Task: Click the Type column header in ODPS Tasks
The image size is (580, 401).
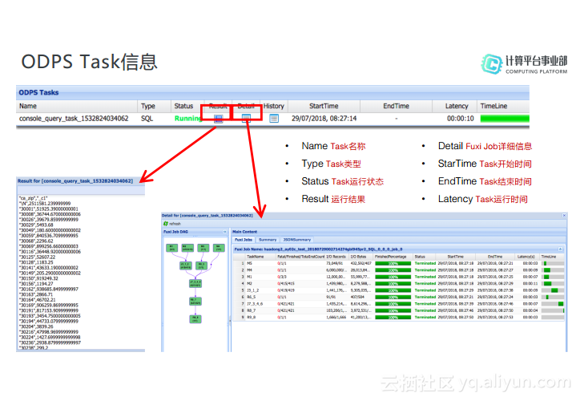Action: 154,107
